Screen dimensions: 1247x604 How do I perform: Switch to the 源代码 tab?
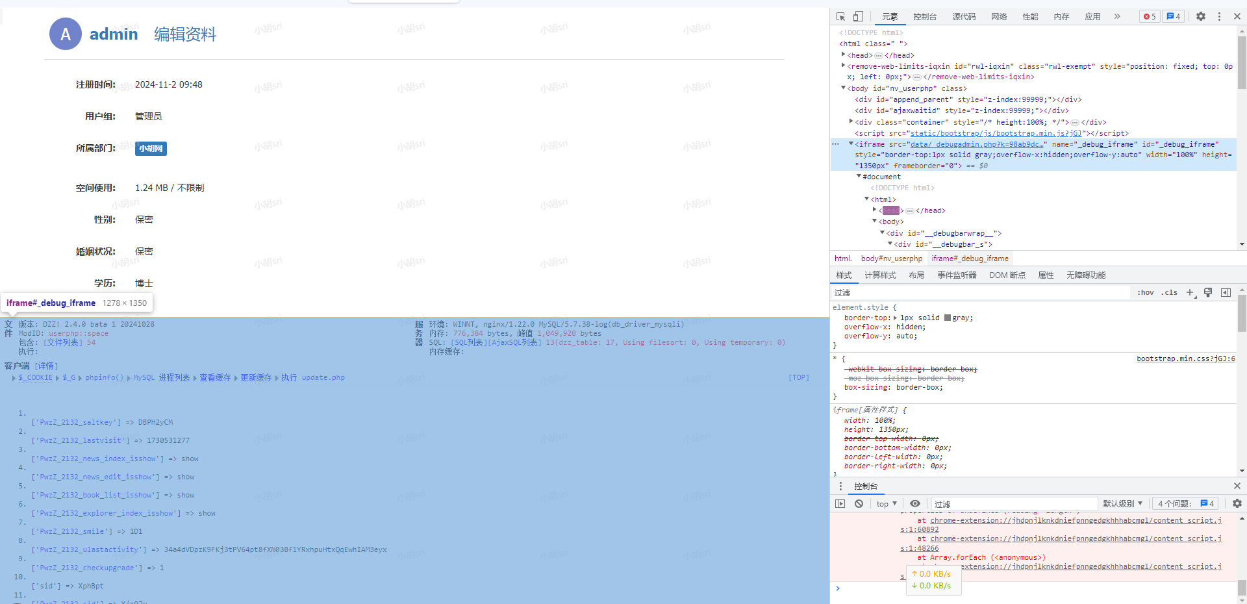[964, 17]
